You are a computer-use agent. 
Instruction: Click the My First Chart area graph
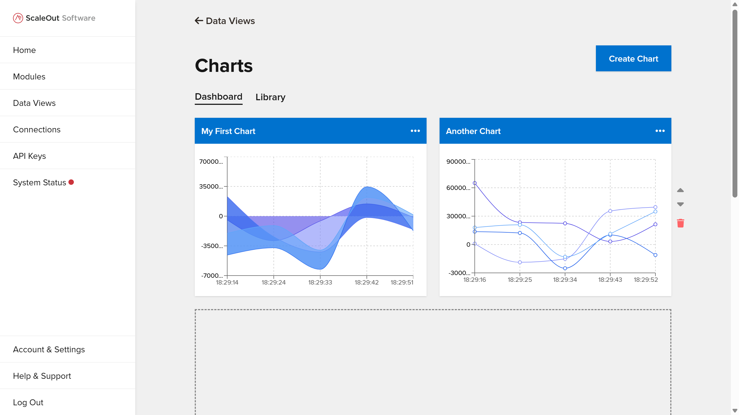[320, 216]
